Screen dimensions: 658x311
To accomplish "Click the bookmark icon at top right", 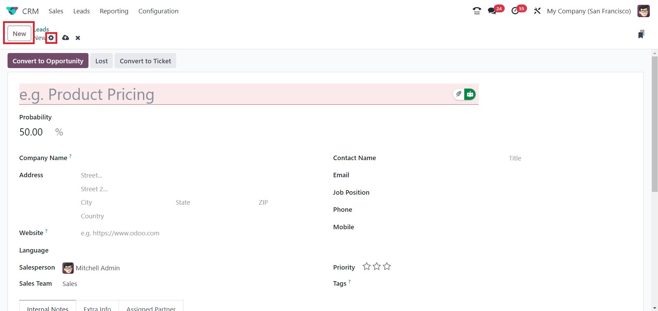I will (641, 34).
